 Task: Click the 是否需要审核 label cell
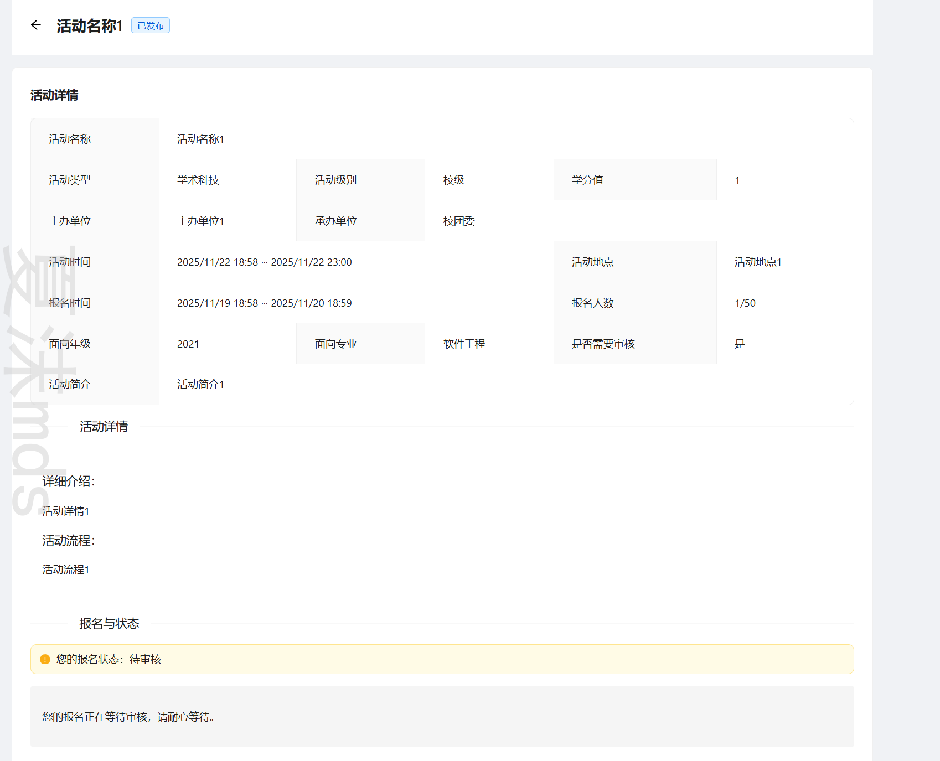(x=635, y=344)
